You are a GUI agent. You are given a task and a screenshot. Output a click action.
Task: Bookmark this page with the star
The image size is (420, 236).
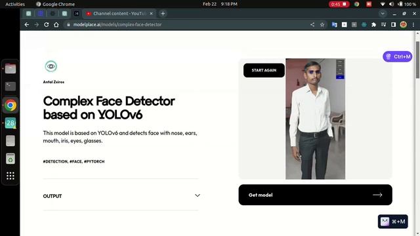322,25
